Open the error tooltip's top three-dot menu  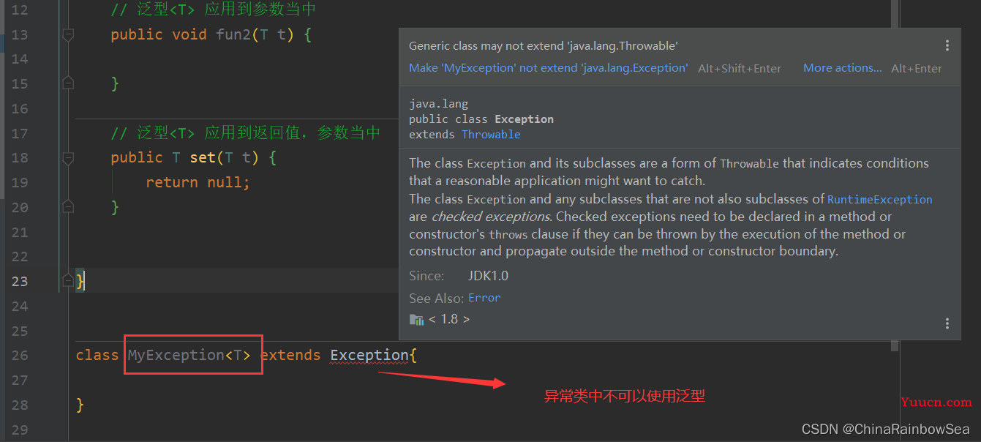tap(947, 45)
